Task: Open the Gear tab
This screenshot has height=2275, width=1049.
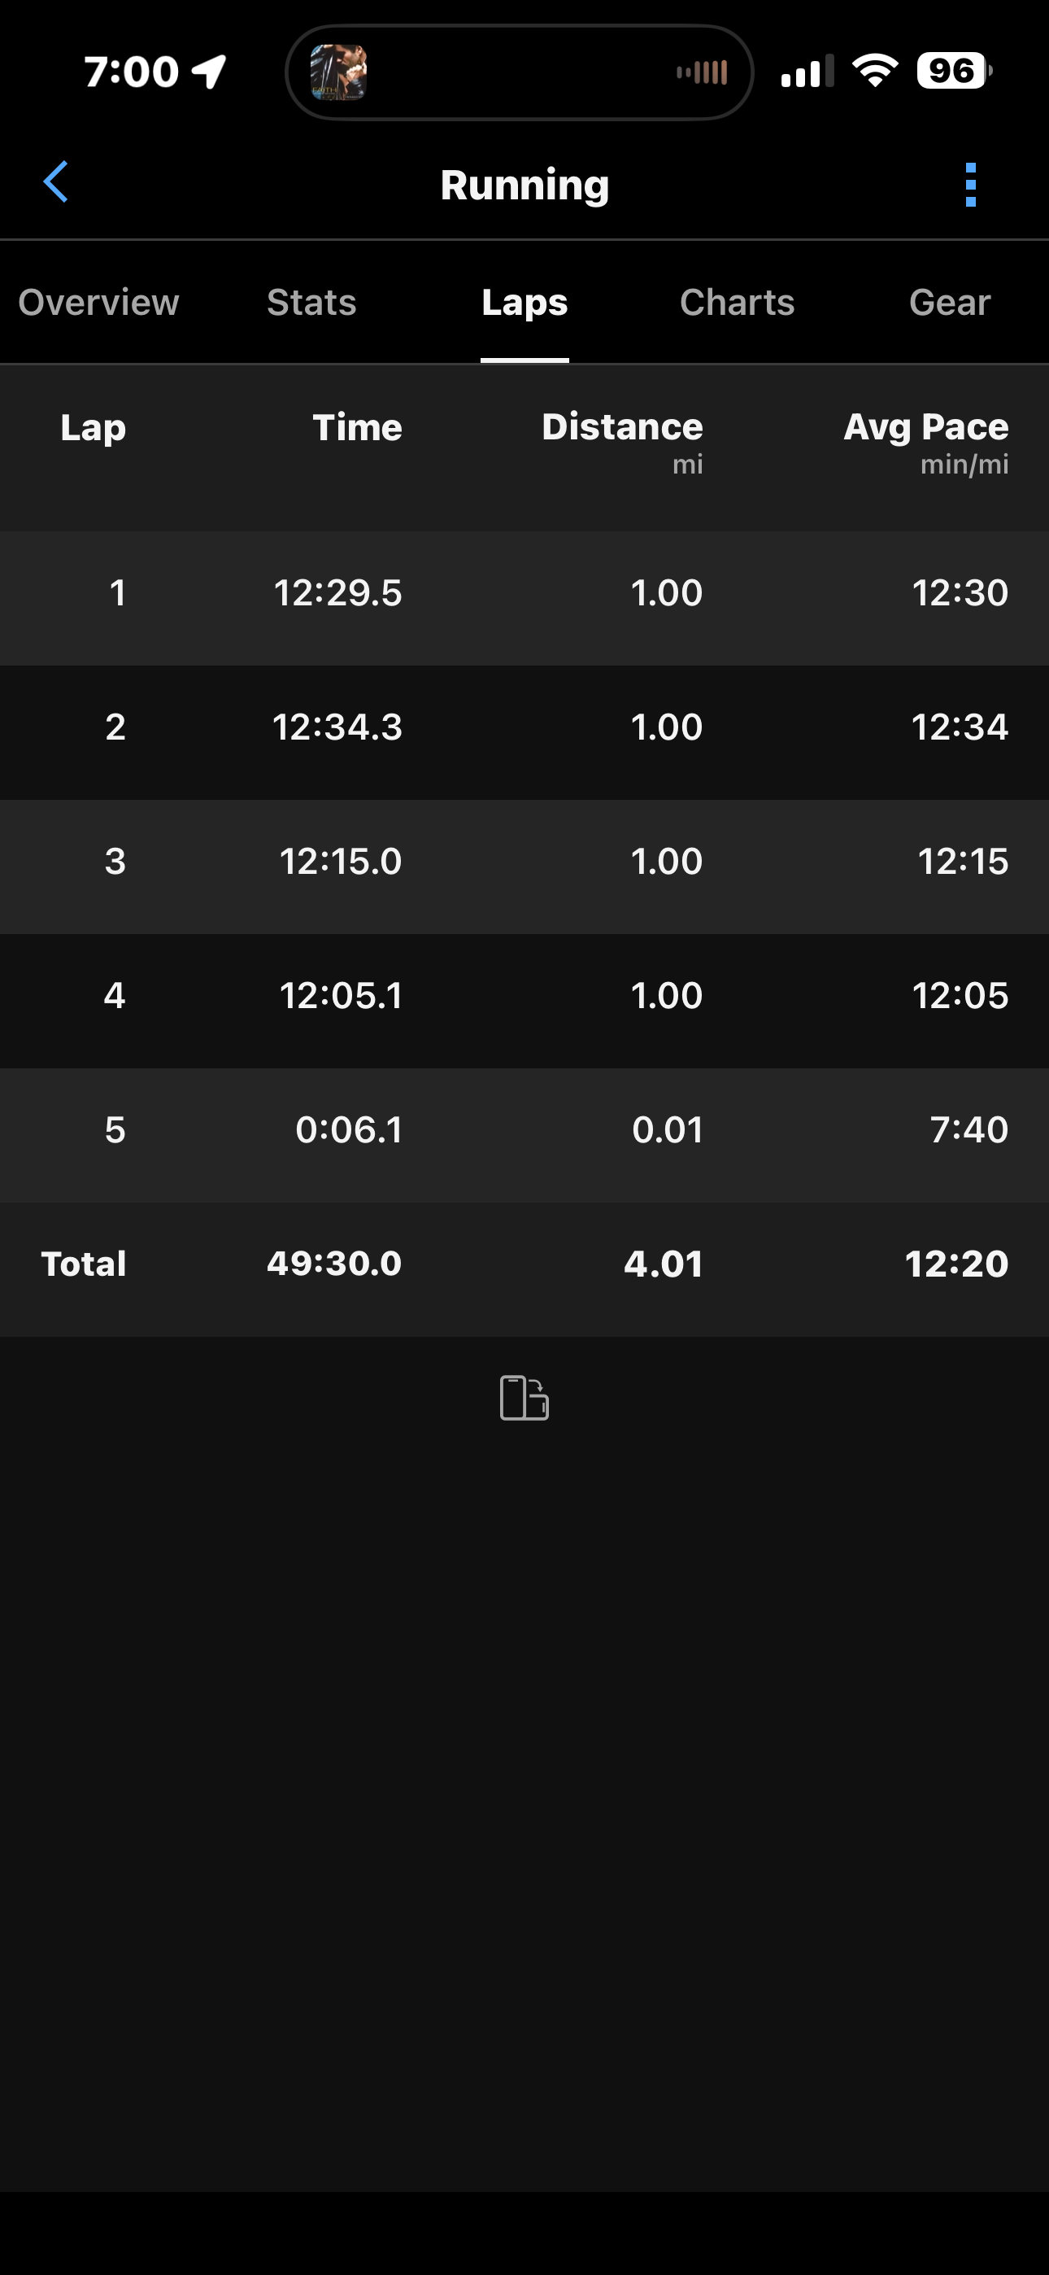Action: [949, 303]
